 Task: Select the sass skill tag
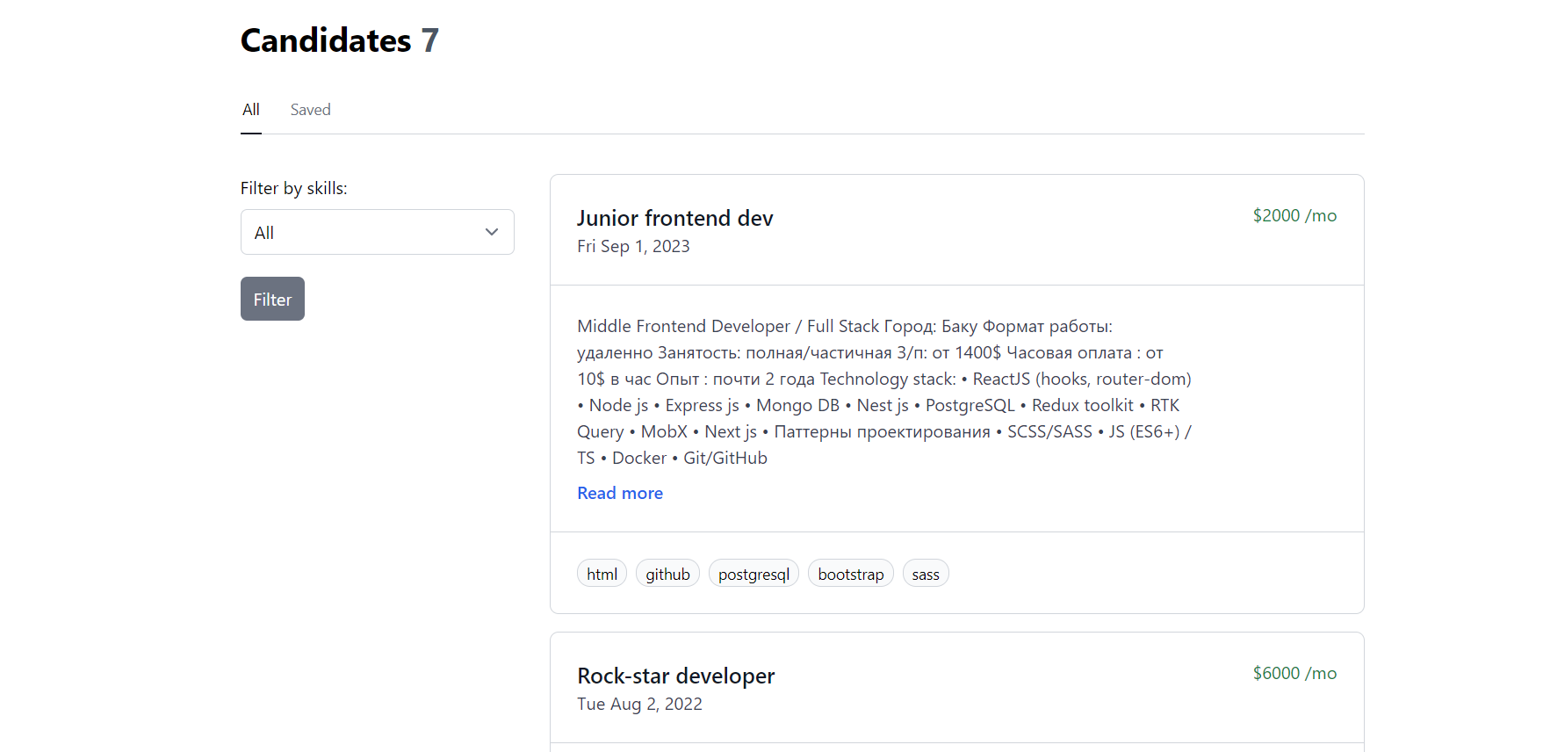point(926,574)
